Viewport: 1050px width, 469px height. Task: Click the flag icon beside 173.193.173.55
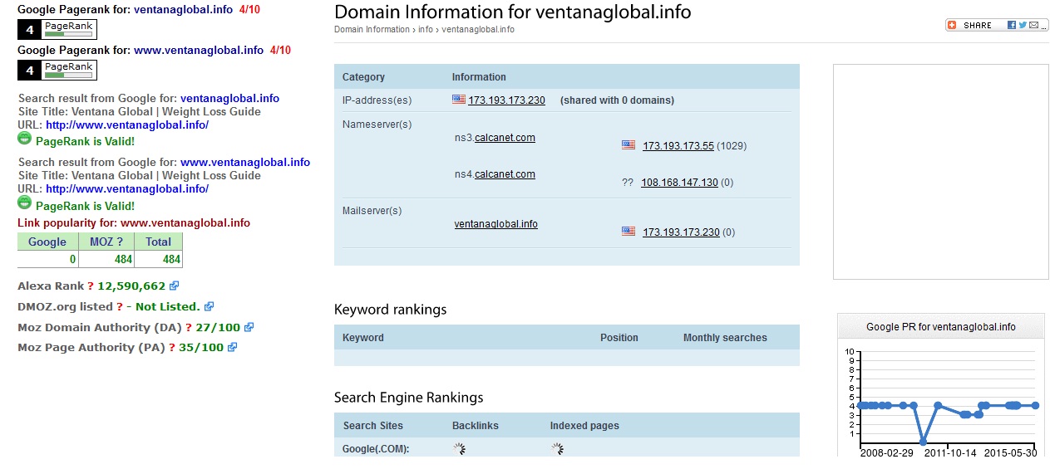tap(629, 145)
